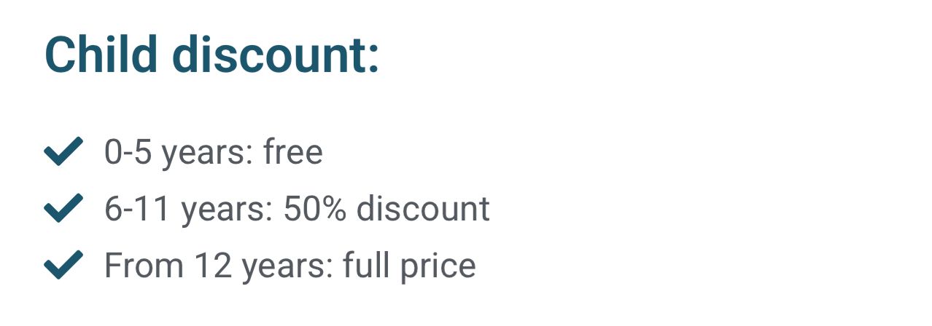Select the "0-5 years: free" list item
This screenshot has height=326, width=932.
click(x=213, y=153)
